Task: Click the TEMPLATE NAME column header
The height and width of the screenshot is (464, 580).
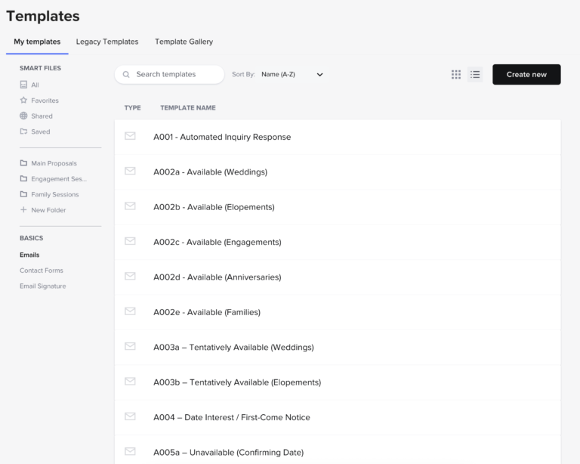Action: [x=188, y=107]
